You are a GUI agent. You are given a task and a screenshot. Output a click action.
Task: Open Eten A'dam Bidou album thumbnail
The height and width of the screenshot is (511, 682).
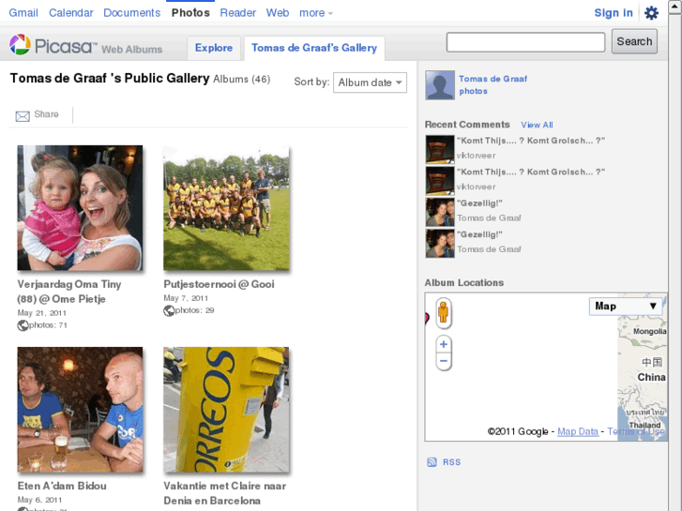[x=80, y=410]
